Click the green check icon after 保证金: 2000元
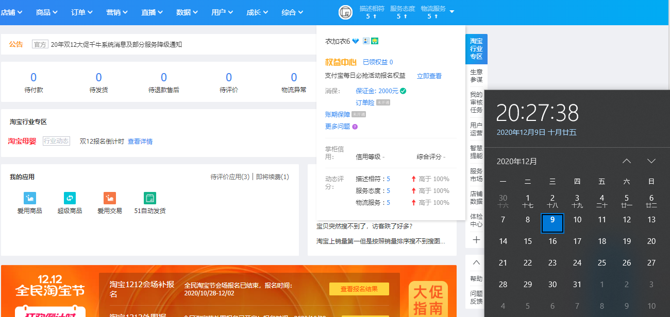This screenshot has height=317, width=670. (403, 91)
